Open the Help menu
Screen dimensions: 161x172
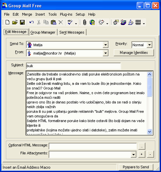pos(92,14)
